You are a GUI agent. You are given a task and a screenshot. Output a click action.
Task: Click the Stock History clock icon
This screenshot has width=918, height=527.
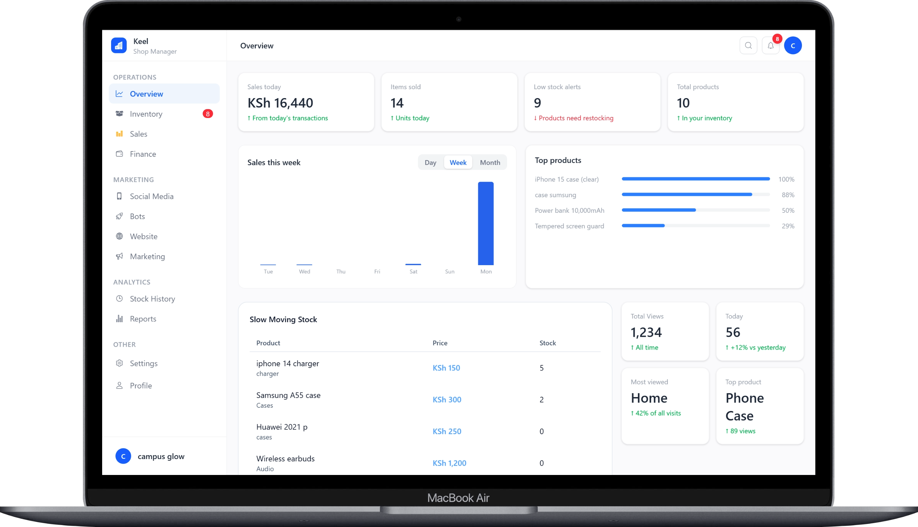pos(119,299)
